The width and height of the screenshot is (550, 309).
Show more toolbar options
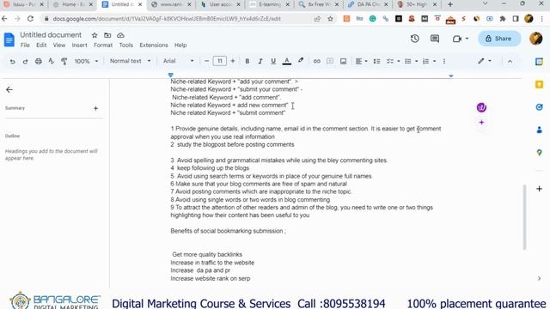pos(444,61)
